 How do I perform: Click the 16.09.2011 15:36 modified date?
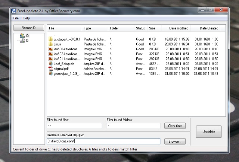pos(177,39)
